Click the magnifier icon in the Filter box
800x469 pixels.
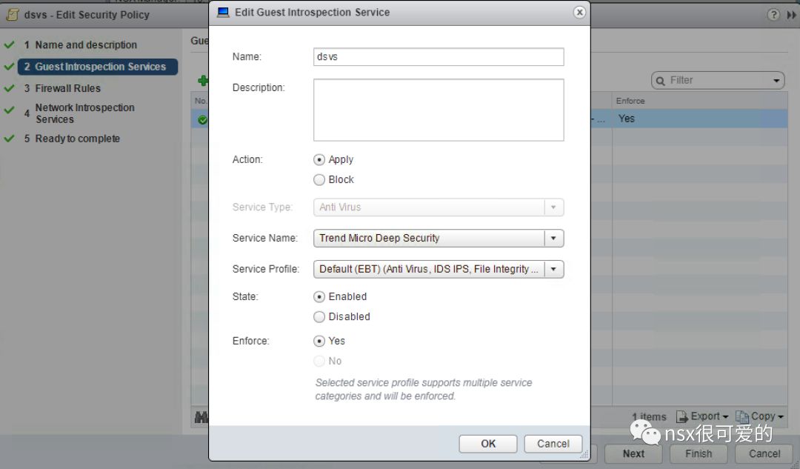pyautogui.click(x=660, y=81)
